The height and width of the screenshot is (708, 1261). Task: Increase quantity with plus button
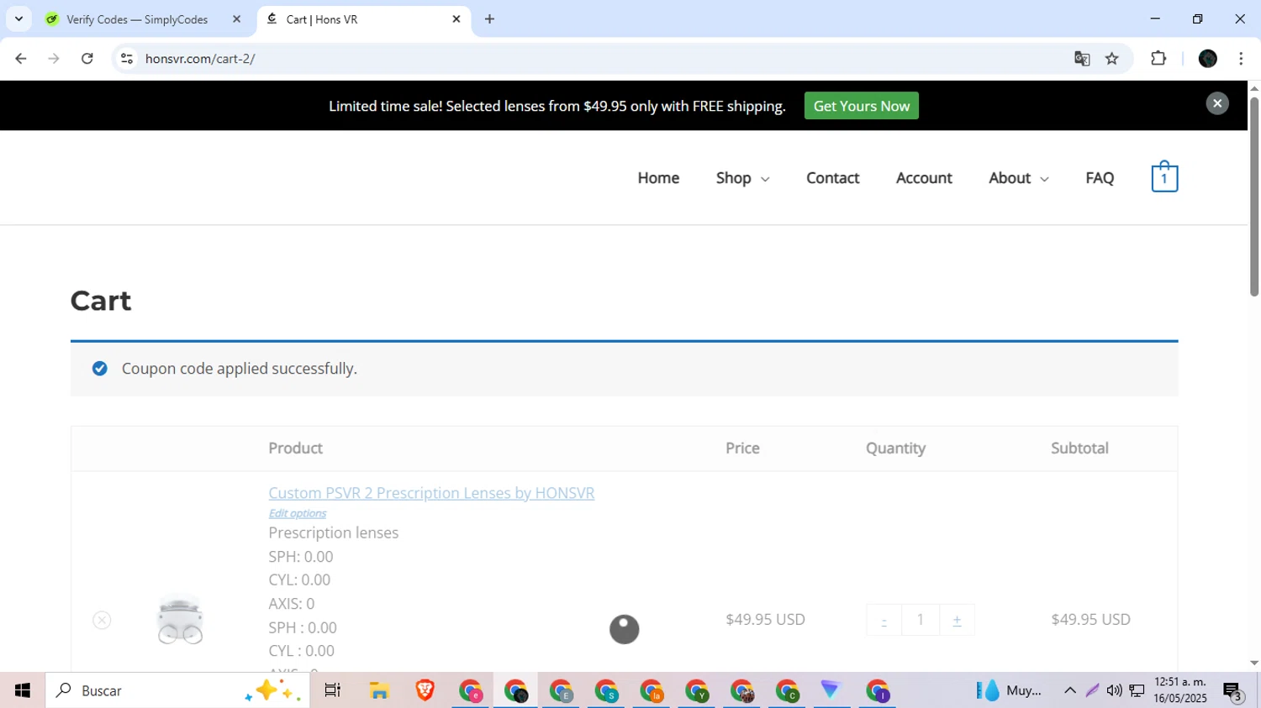957,620
